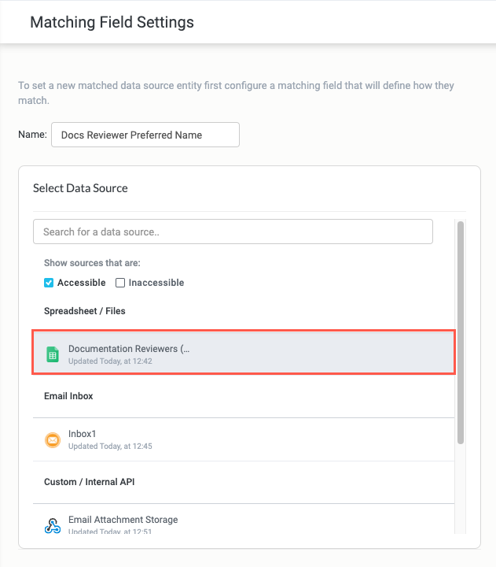The width and height of the screenshot is (496, 567).
Task: Click the blue webhook icon for Email Attachment Storage
Action: (x=53, y=526)
